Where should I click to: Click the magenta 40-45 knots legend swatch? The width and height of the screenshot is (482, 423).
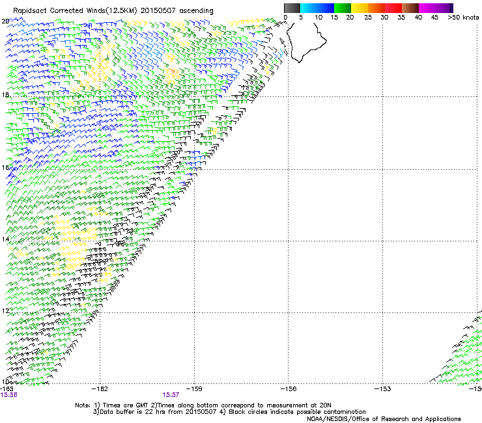427,8
